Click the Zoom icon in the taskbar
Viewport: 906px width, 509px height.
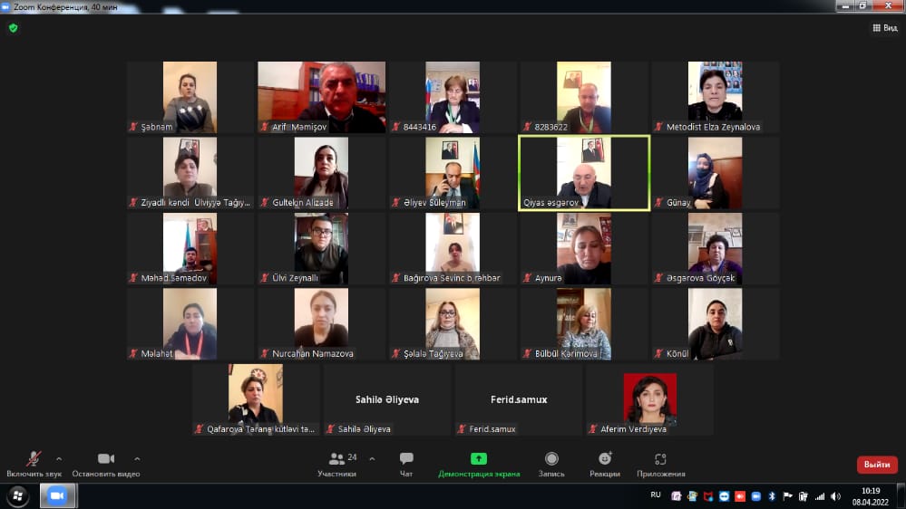(x=58, y=496)
